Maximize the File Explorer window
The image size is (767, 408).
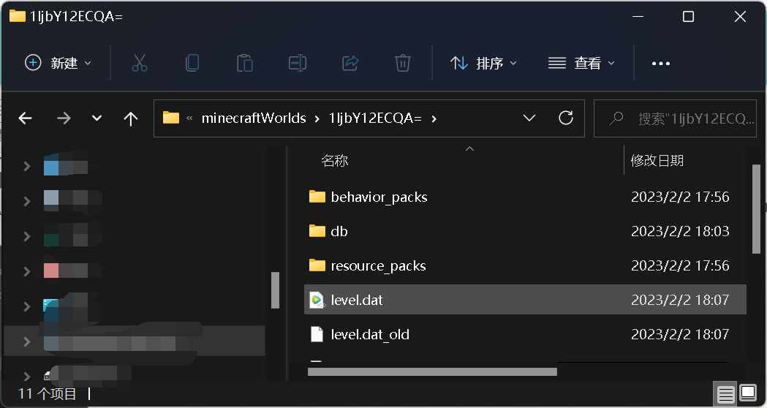(688, 17)
